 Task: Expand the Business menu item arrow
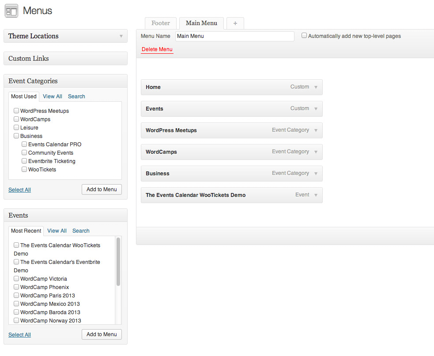pyautogui.click(x=316, y=174)
